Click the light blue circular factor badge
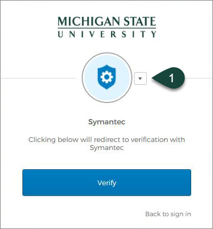 pyautogui.click(x=107, y=77)
